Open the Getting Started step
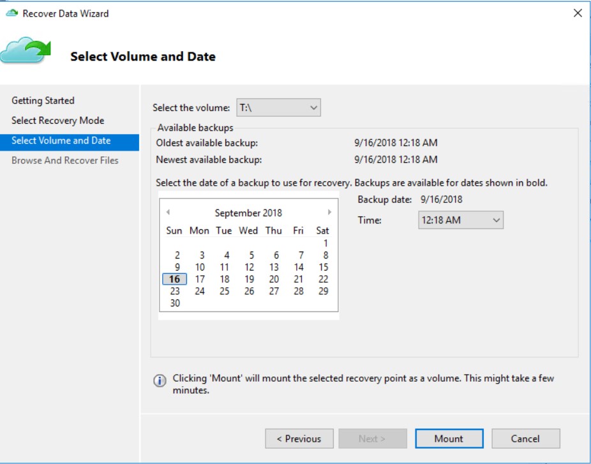This screenshot has height=464, width=591. [x=43, y=101]
